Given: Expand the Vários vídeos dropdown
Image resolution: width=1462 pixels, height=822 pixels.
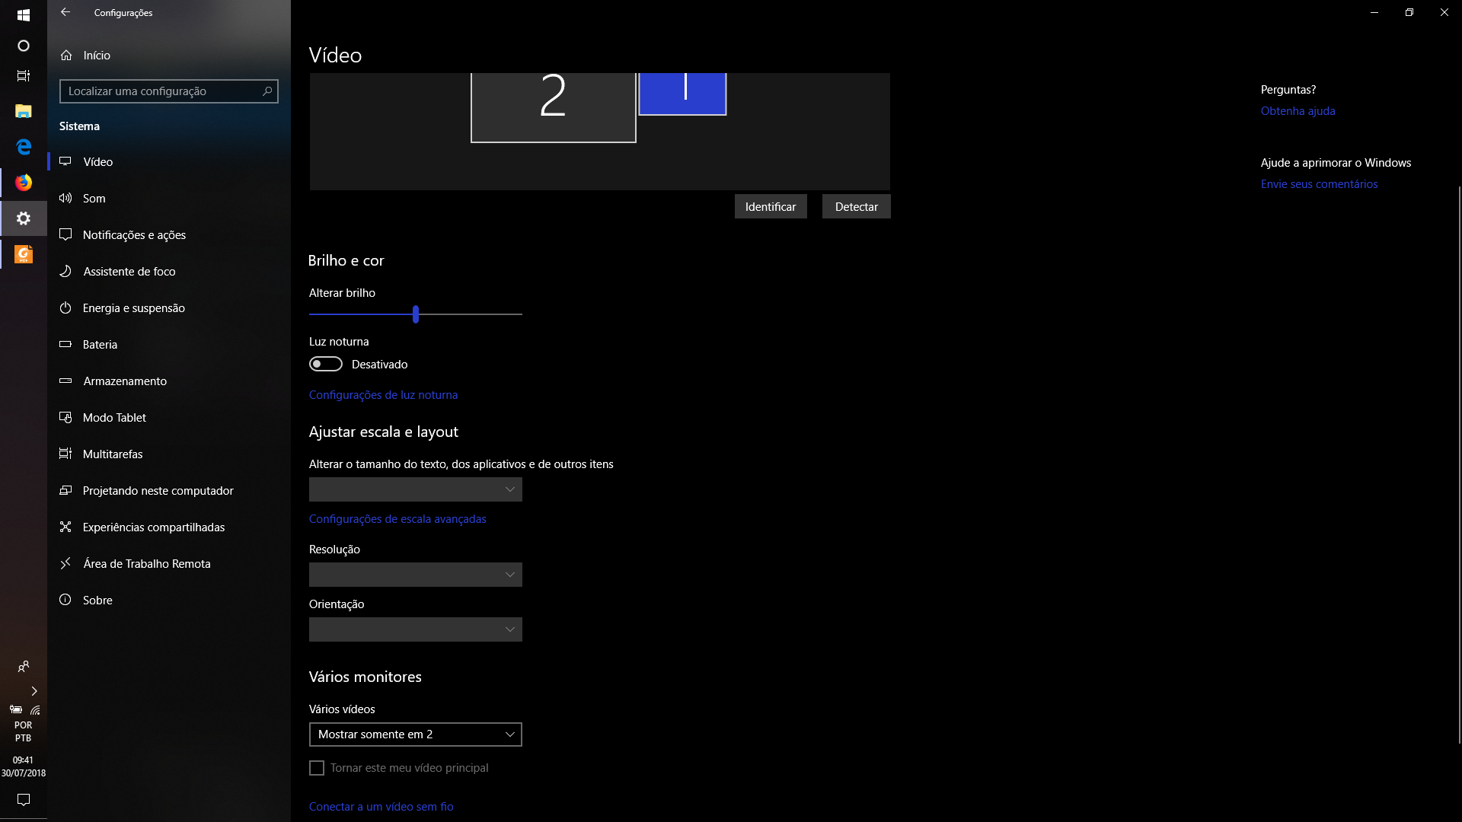Looking at the screenshot, I should point(416,734).
